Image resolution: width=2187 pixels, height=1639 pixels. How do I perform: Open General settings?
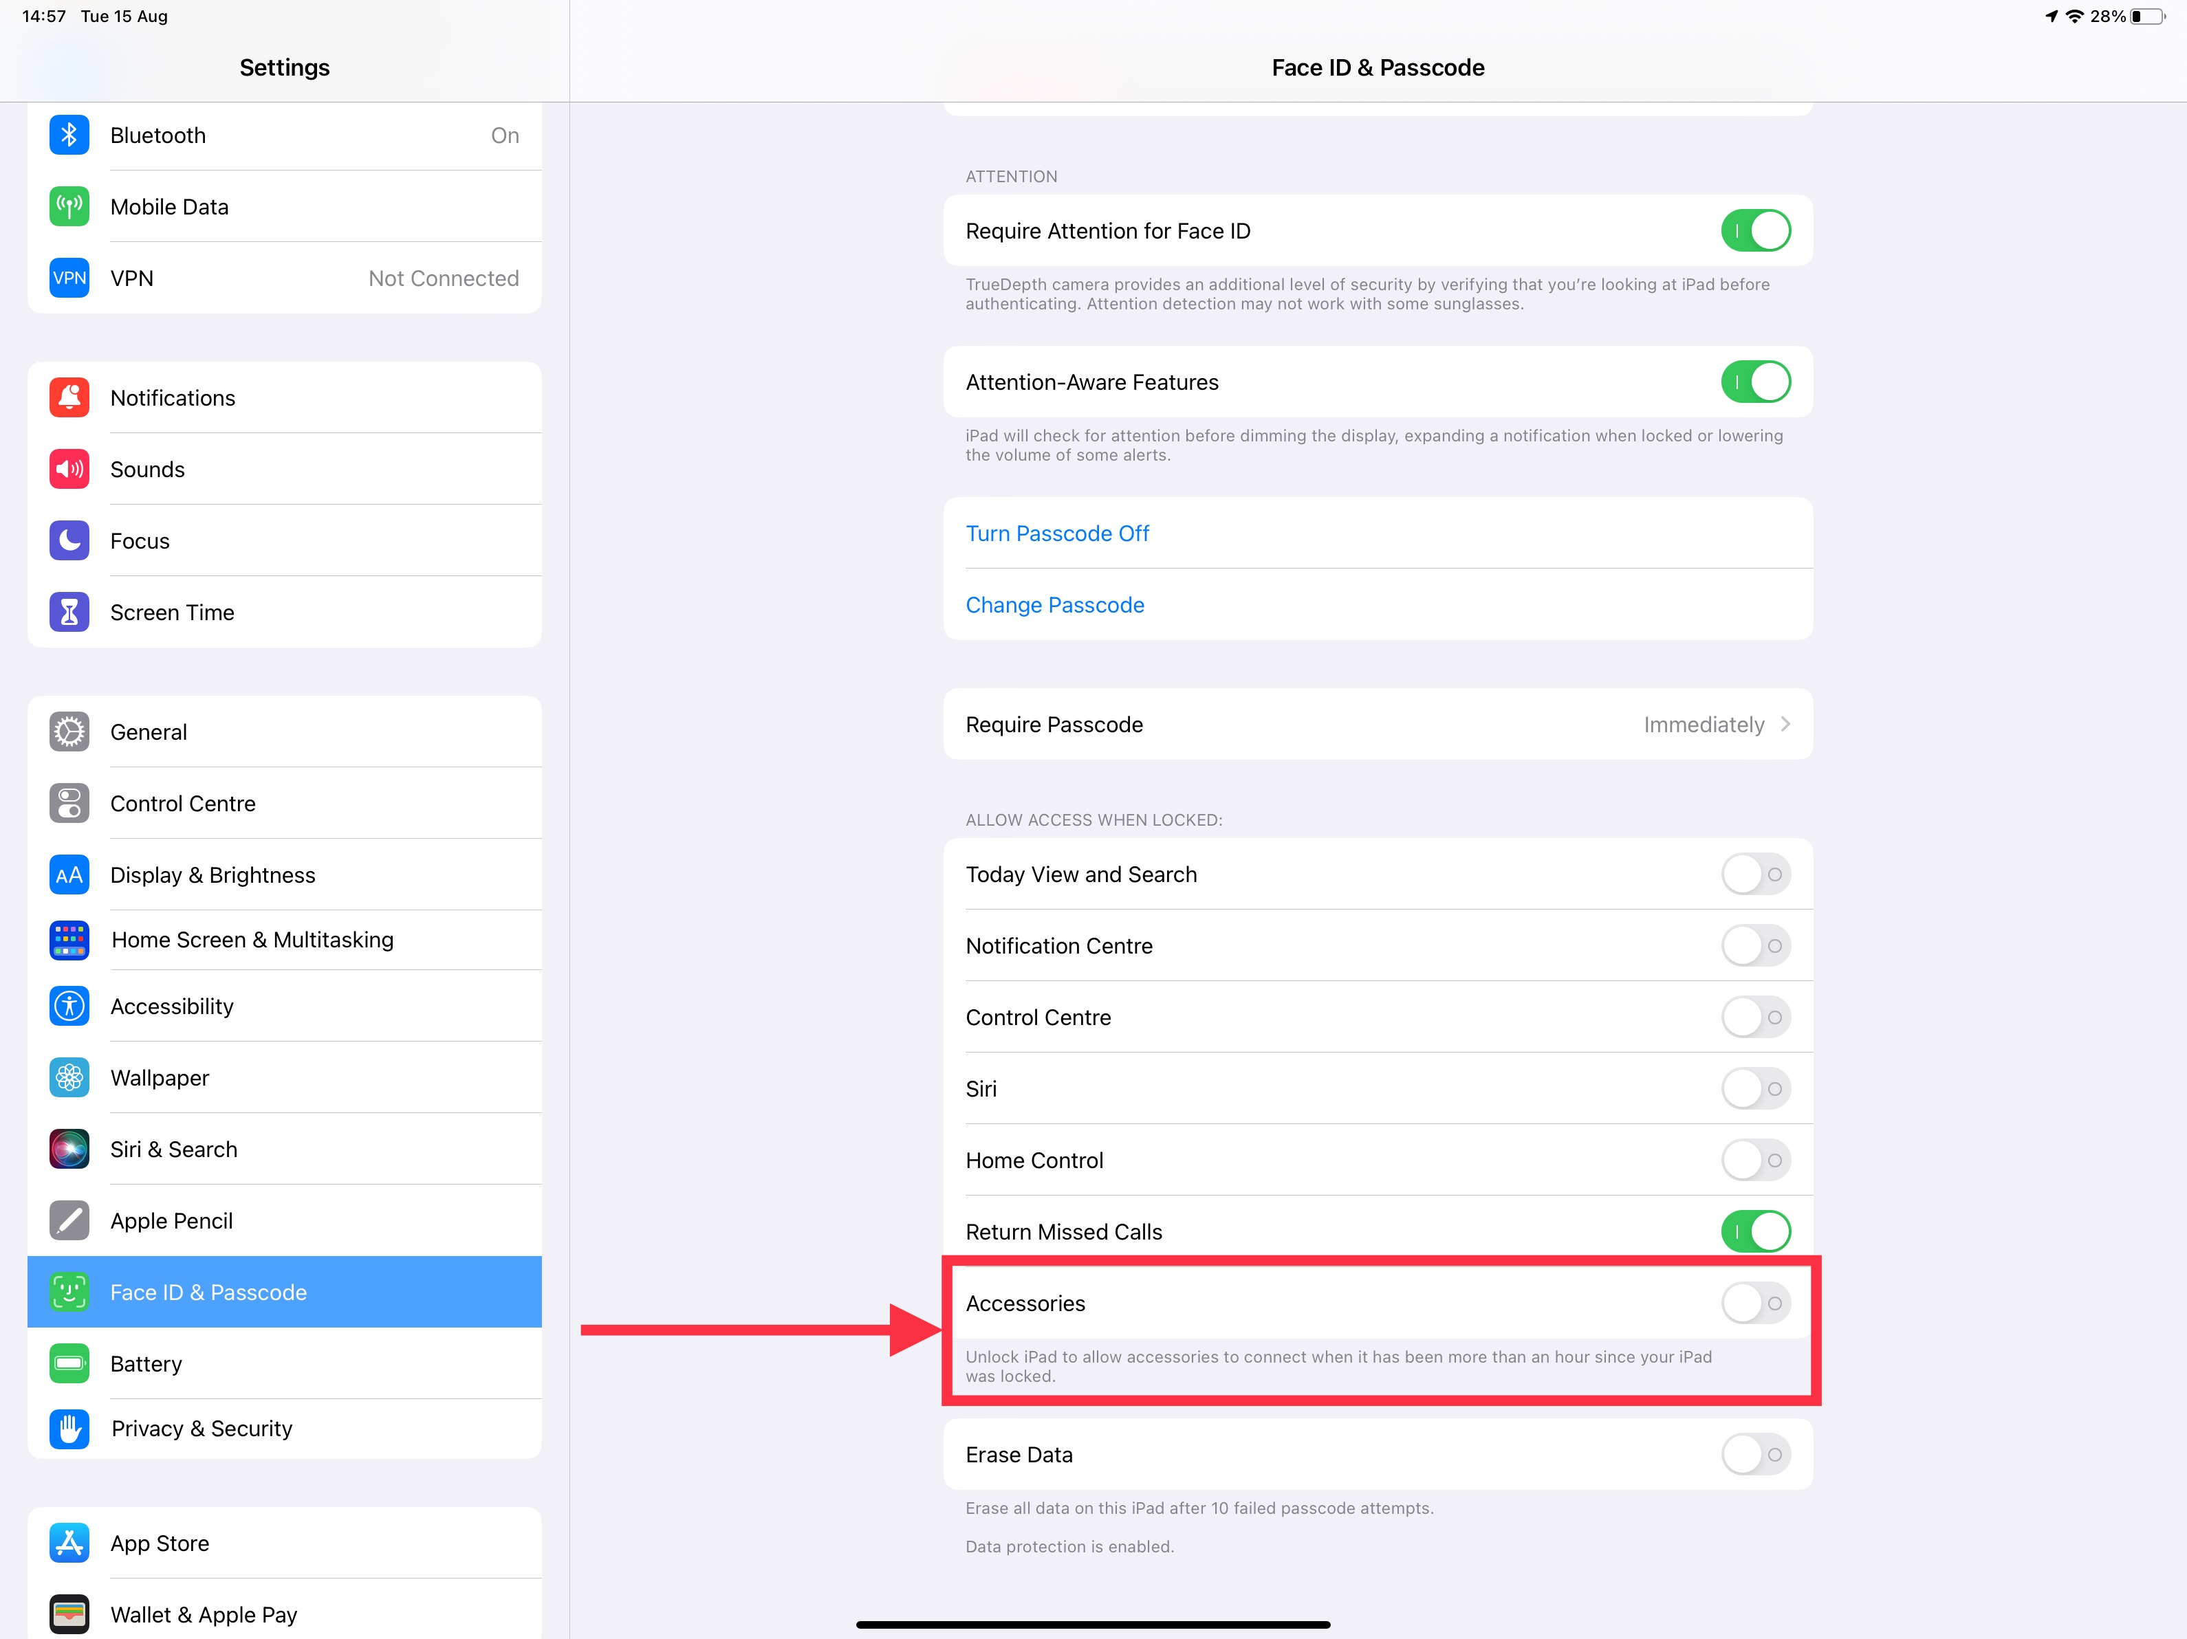(285, 732)
